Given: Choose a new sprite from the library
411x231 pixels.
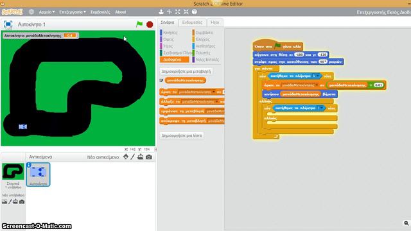Looking at the screenshot, I should 126,157.
